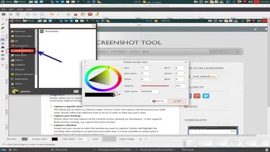Screen dimensions: 270x152
Task: Click the Stroke color swatch
Action: (54, 139)
